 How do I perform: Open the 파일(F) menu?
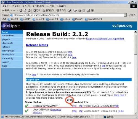[x=6, y=6]
